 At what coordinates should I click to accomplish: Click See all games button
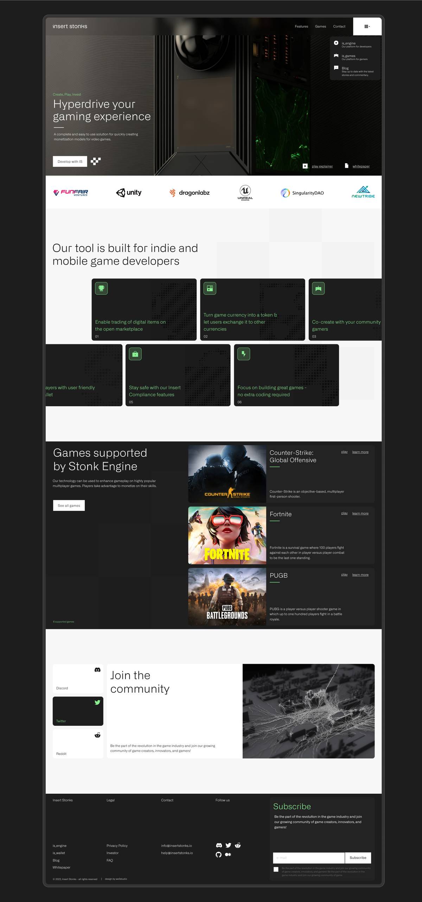[x=69, y=506]
